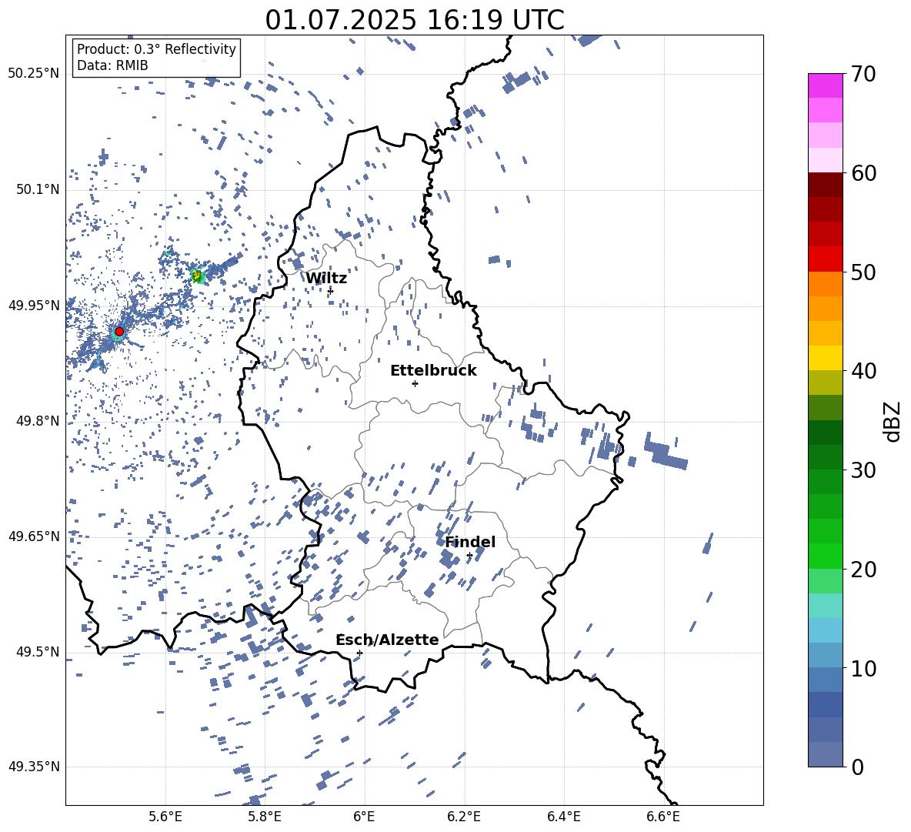
Task: Click the Data: RMIB text
Action: [112, 65]
